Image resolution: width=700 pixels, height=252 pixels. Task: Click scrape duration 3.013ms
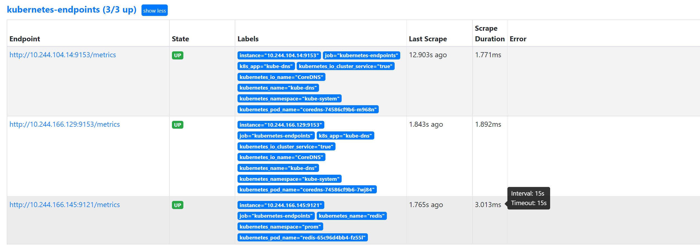click(x=488, y=205)
